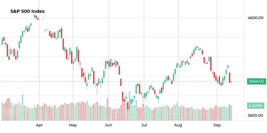Jump to the Apr month marker
Screen dimensions: 267x133
click(39, 125)
